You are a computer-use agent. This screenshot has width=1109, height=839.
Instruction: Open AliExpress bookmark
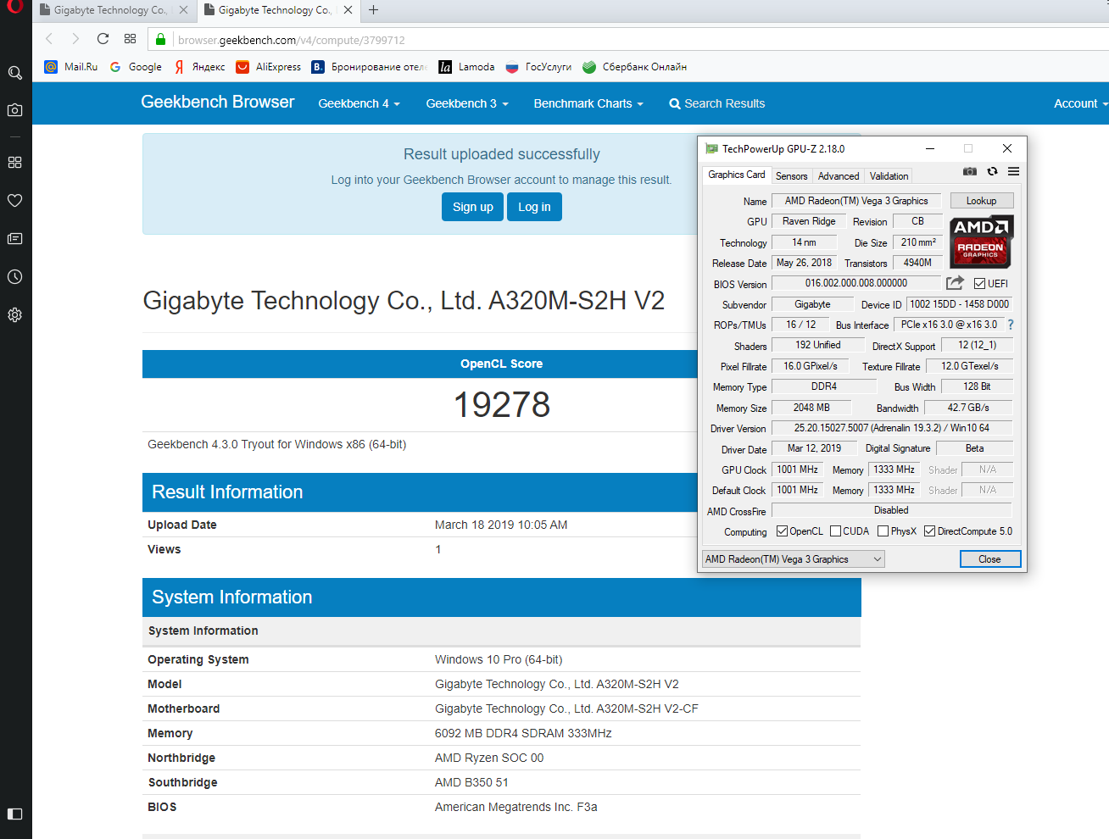[x=269, y=67]
